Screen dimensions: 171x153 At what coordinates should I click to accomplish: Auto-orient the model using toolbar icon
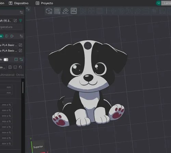pos(65,11)
